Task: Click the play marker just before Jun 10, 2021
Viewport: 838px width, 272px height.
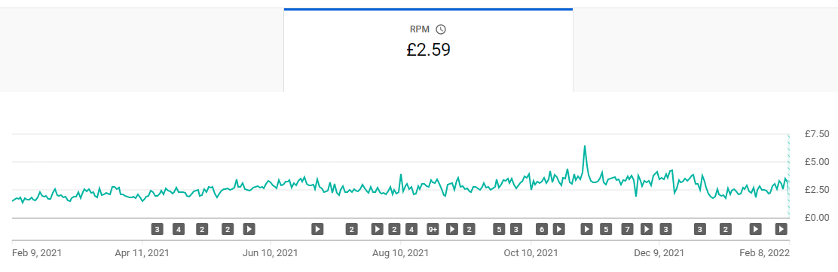Action: coord(249,229)
